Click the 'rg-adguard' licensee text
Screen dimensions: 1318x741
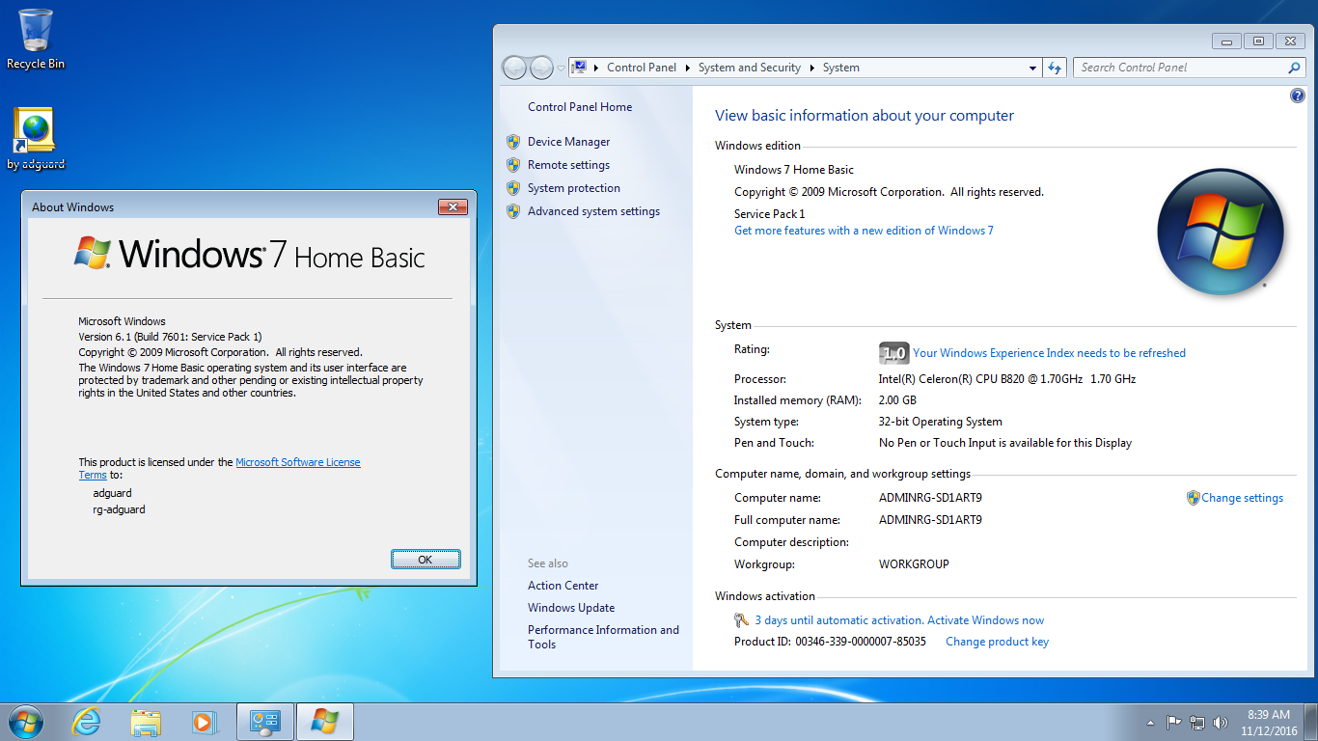[x=119, y=509]
